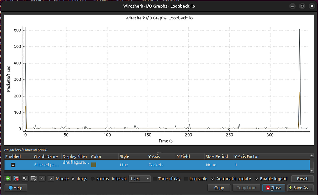Open the Packets Y Axis cell
Viewport: 318px width, 195px height.
tap(162, 165)
